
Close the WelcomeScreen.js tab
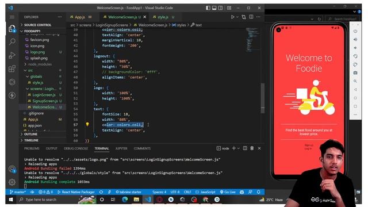pos(145,17)
